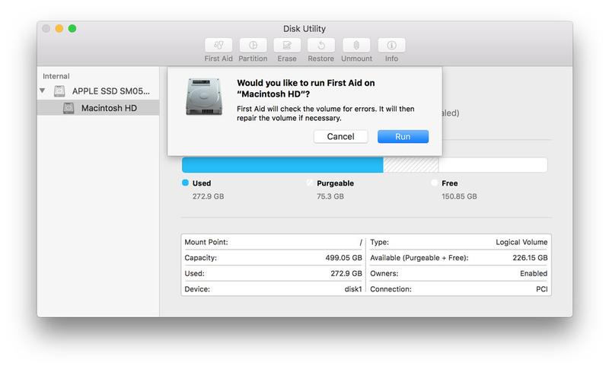Select Macintosh HD volume in the sidebar
Viewport: 609px width, 369px height.
click(109, 108)
